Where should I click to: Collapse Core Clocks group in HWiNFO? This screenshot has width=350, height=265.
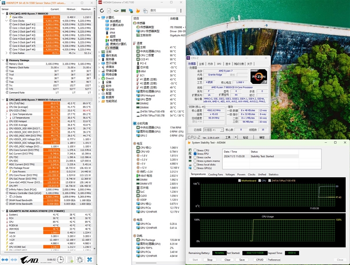[x=7, y=21]
